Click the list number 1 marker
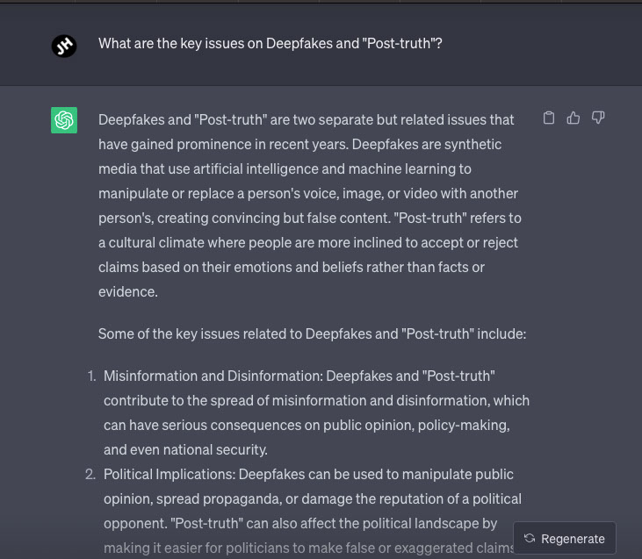Image resolution: width=642 pixels, height=559 pixels. click(x=90, y=376)
